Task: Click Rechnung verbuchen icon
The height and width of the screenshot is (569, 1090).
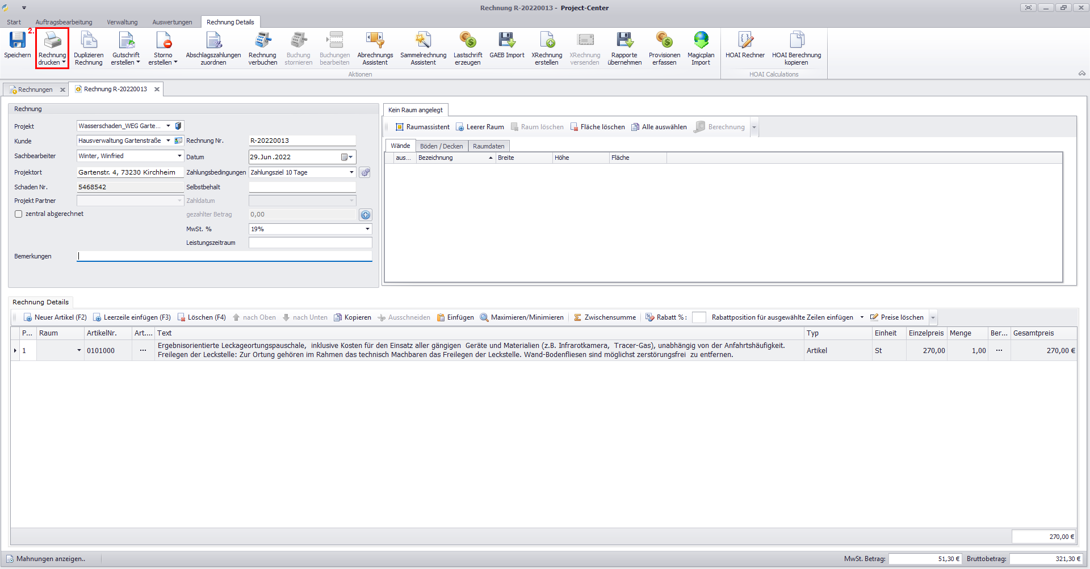Action: point(262,41)
